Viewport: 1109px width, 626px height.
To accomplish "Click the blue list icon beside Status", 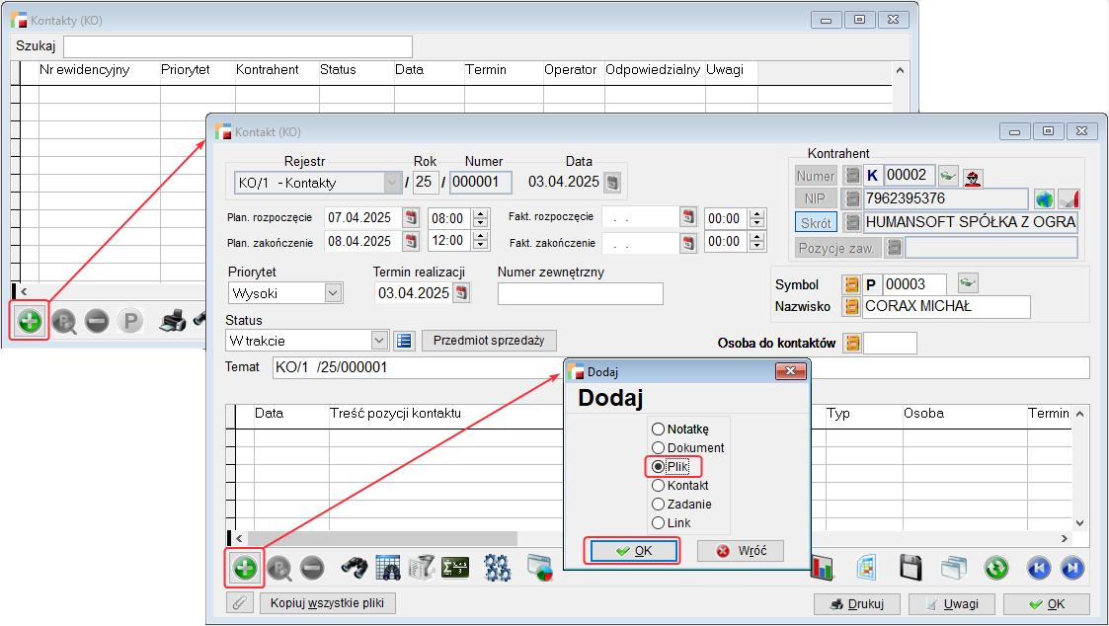I will click(403, 341).
